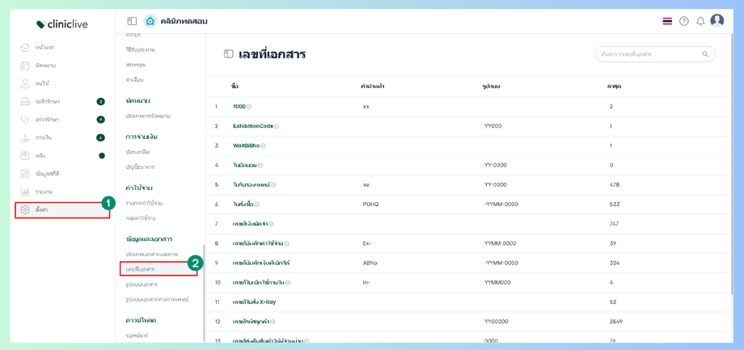Open the สรรพคุณ settings menu item

135,64
